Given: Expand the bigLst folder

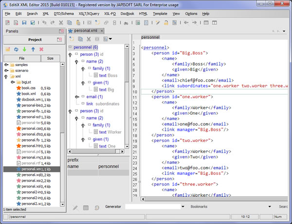Looking at the screenshot, I should pyautogui.click(x=13, y=82).
